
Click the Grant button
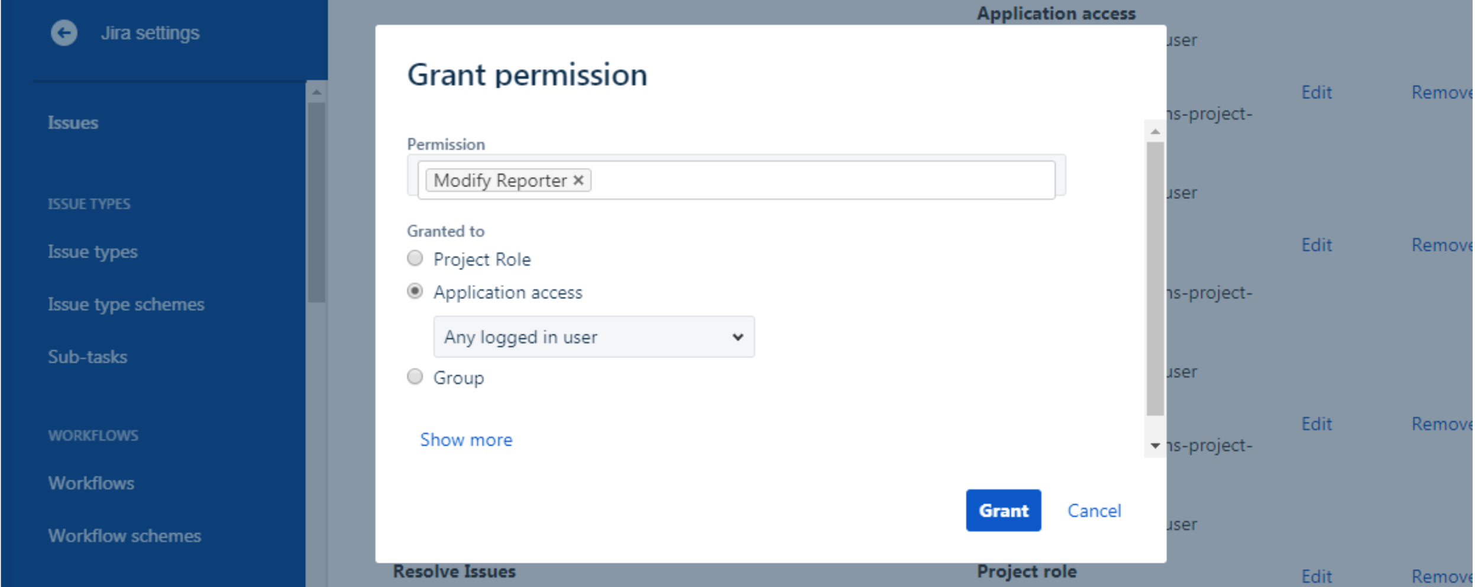[x=1003, y=510]
